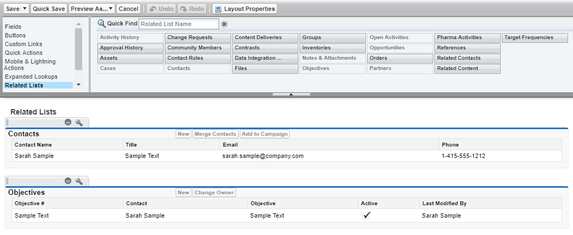
Task: Clear the Quick Find search box
Action: click(224, 24)
